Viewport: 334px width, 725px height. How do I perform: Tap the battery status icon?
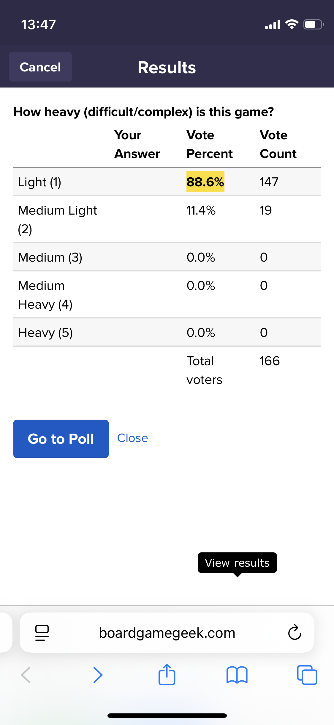click(x=313, y=24)
